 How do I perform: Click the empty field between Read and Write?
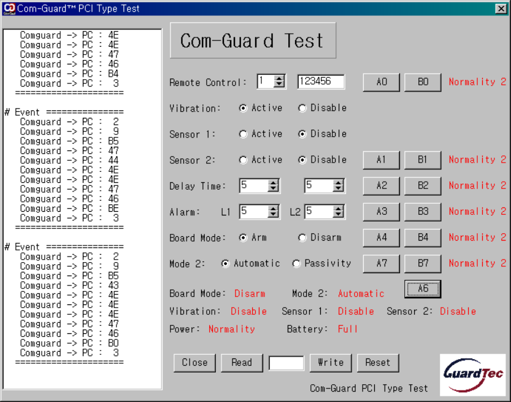286,363
